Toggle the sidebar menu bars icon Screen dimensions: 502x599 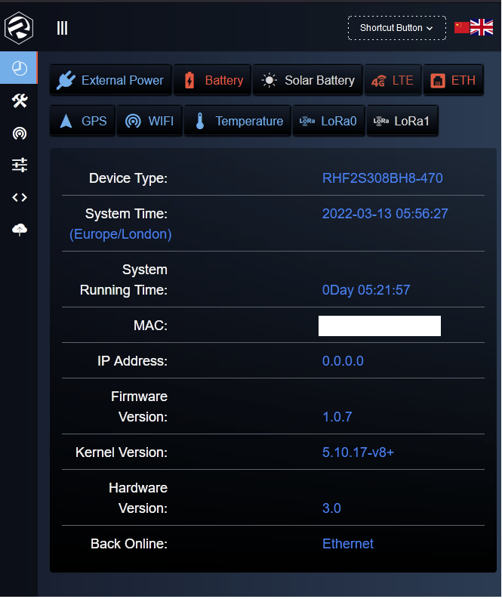click(62, 28)
